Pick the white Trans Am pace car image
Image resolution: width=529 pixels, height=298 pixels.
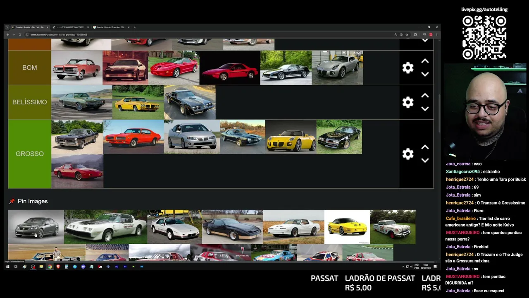click(x=106, y=227)
